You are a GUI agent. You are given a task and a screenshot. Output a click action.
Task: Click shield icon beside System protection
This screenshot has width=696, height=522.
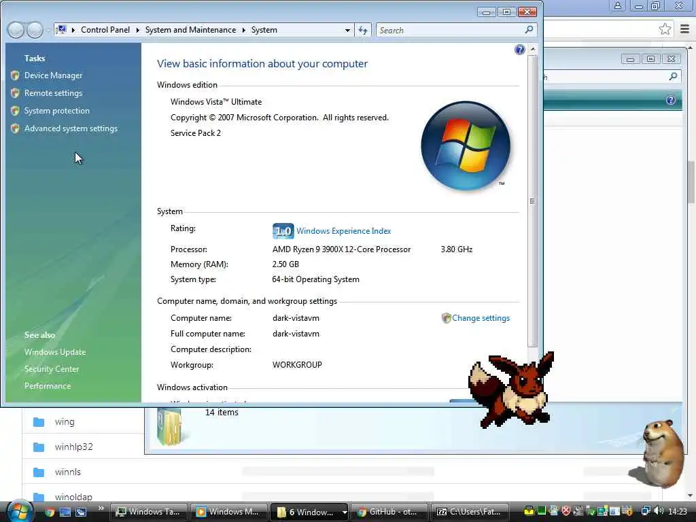click(x=15, y=111)
